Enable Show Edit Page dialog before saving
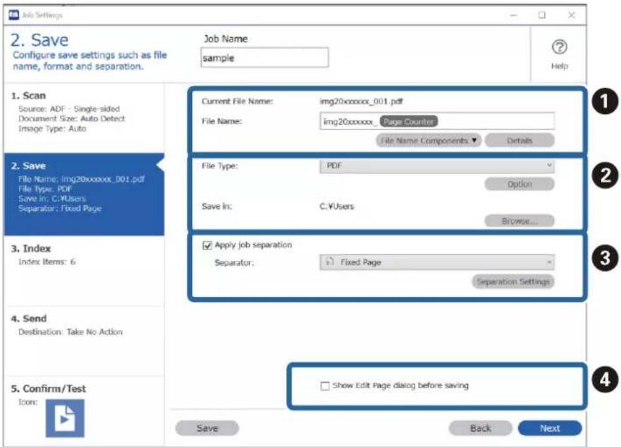 [x=325, y=385]
